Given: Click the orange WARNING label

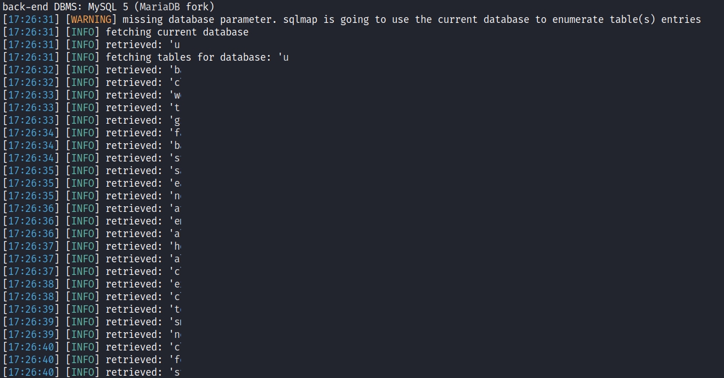Looking at the screenshot, I should coord(91,19).
